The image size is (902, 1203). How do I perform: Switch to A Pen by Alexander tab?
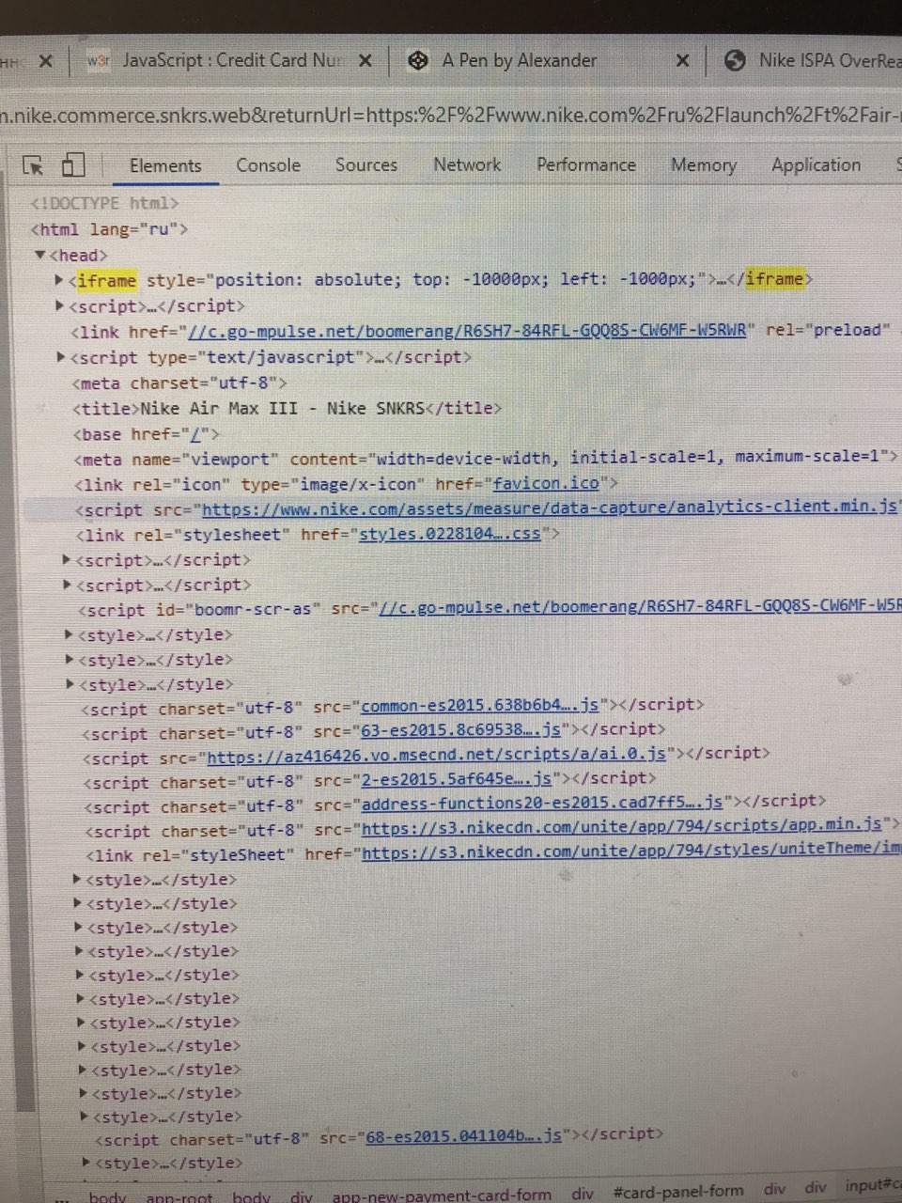[x=520, y=61]
